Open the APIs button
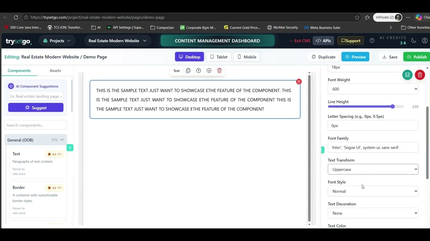This screenshot has height=241, width=430. tap(323, 41)
